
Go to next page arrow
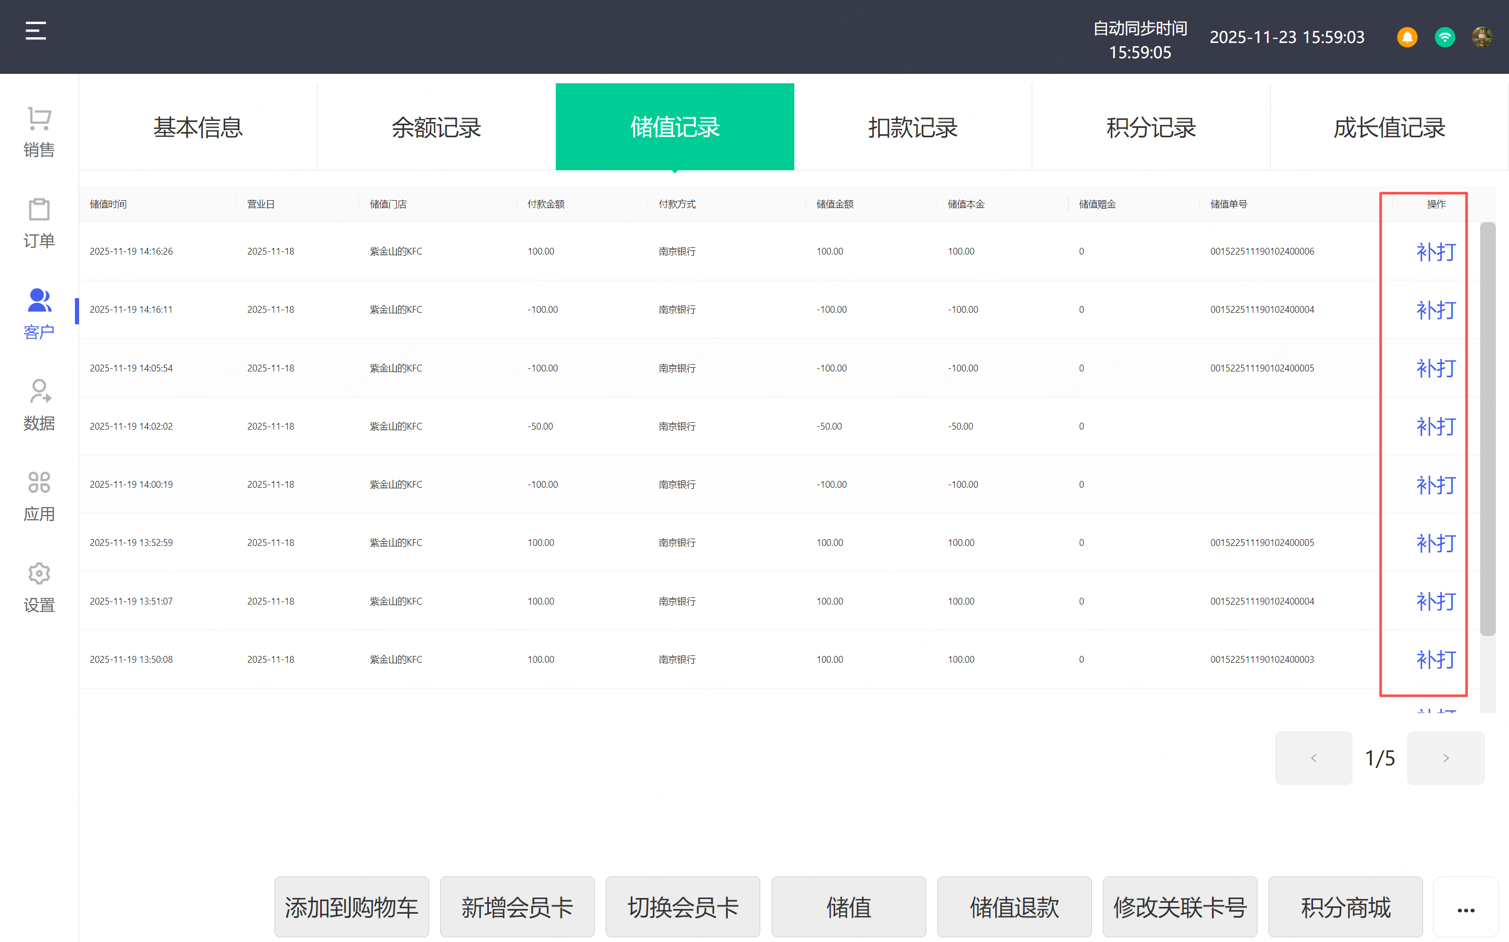coord(1446,758)
